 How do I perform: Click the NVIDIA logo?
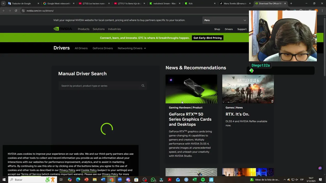click(x=63, y=29)
